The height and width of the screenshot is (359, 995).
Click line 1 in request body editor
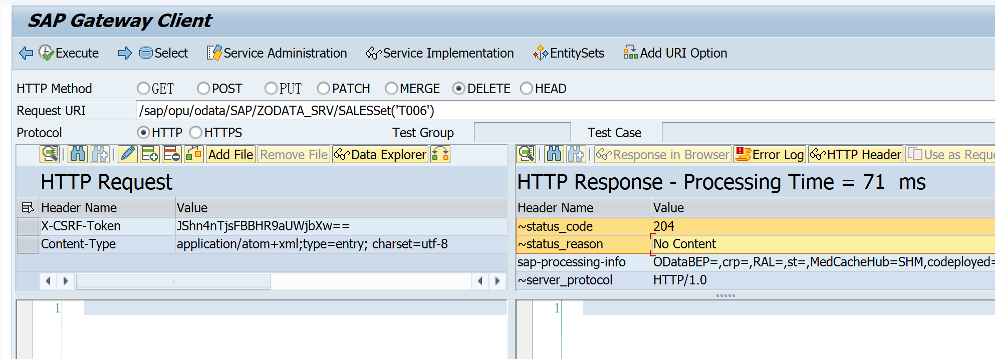pos(295,308)
